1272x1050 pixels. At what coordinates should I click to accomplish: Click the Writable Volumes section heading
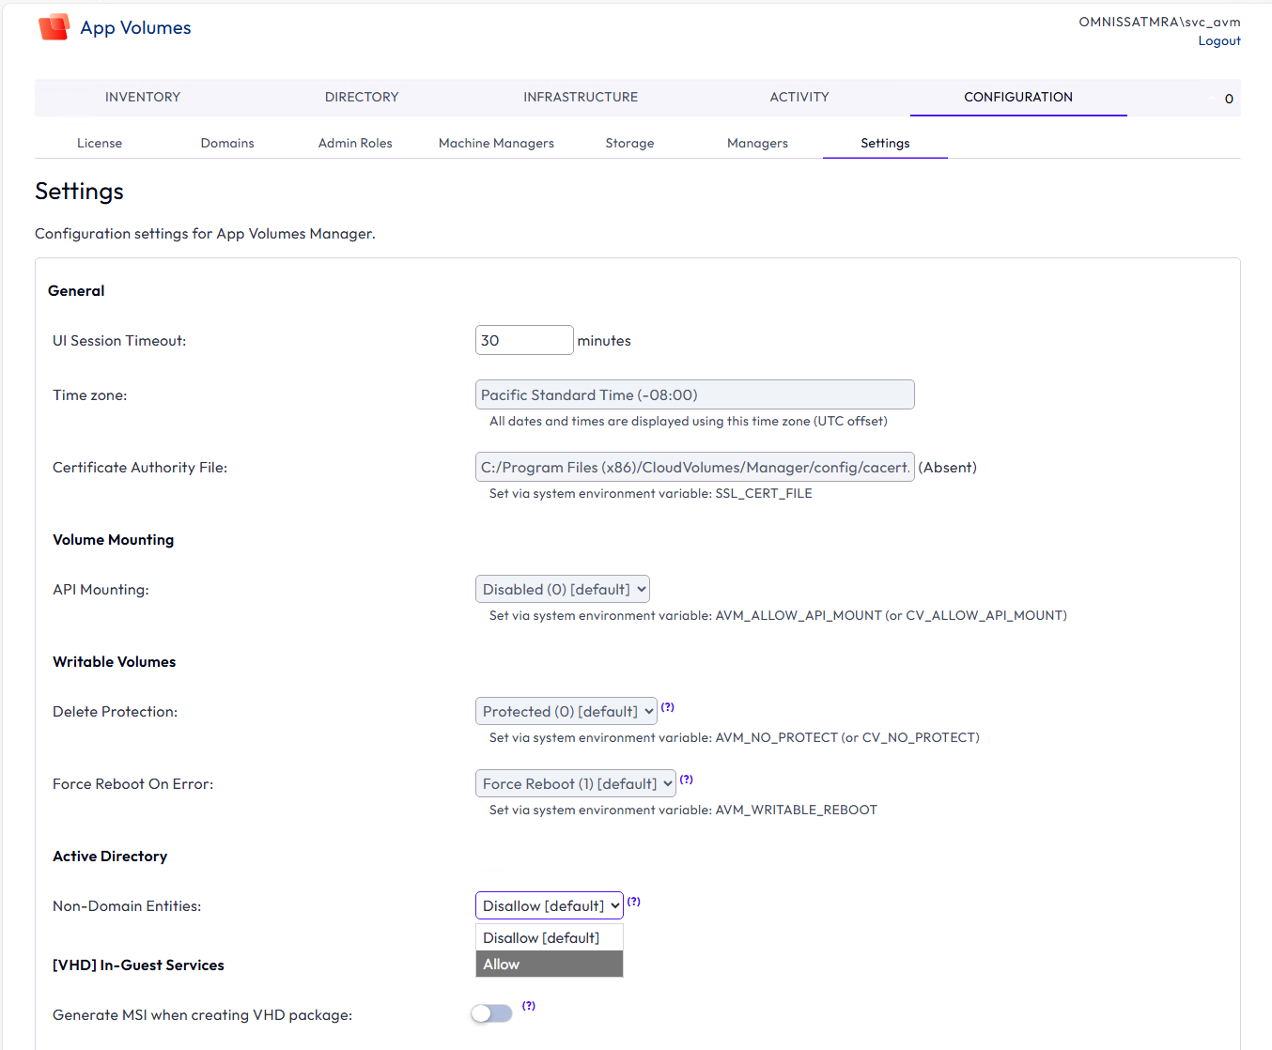[115, 662]
